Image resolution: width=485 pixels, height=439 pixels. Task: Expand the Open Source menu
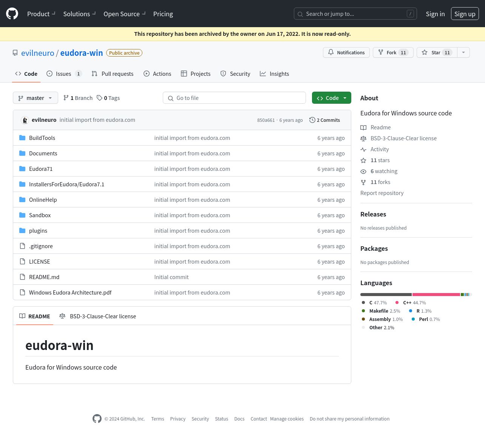[x=124, y=14]
